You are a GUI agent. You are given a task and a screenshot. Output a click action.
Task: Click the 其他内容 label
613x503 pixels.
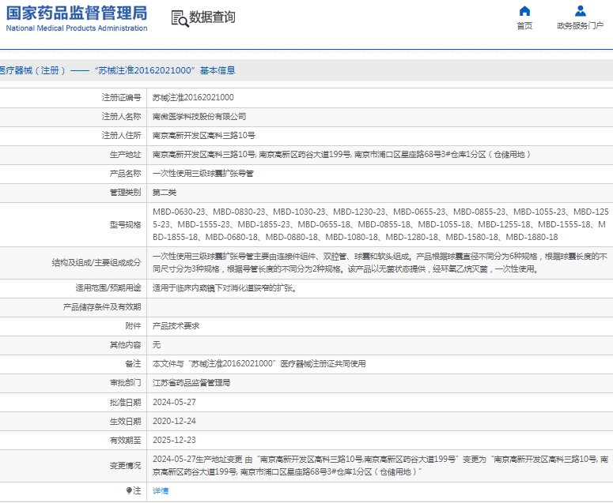(125, 345)
